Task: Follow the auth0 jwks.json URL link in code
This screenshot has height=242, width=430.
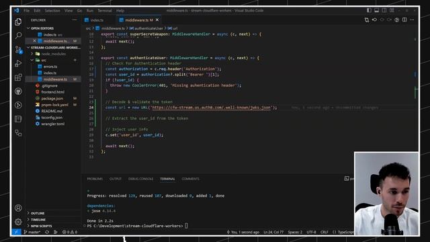Action: coord(211,108)
